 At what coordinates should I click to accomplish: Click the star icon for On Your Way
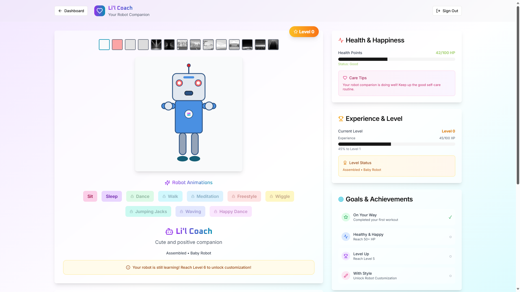pos(346,217)
